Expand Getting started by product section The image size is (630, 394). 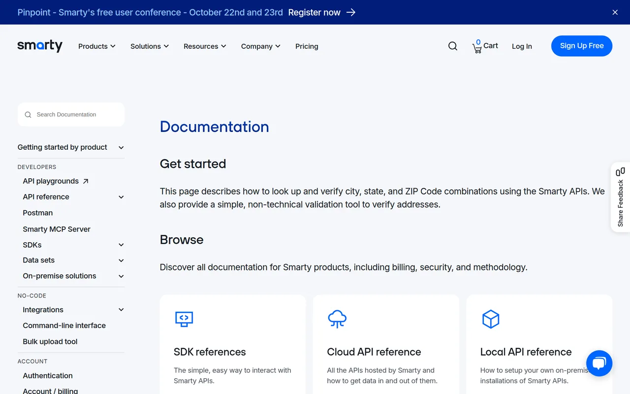pos(71,147)
